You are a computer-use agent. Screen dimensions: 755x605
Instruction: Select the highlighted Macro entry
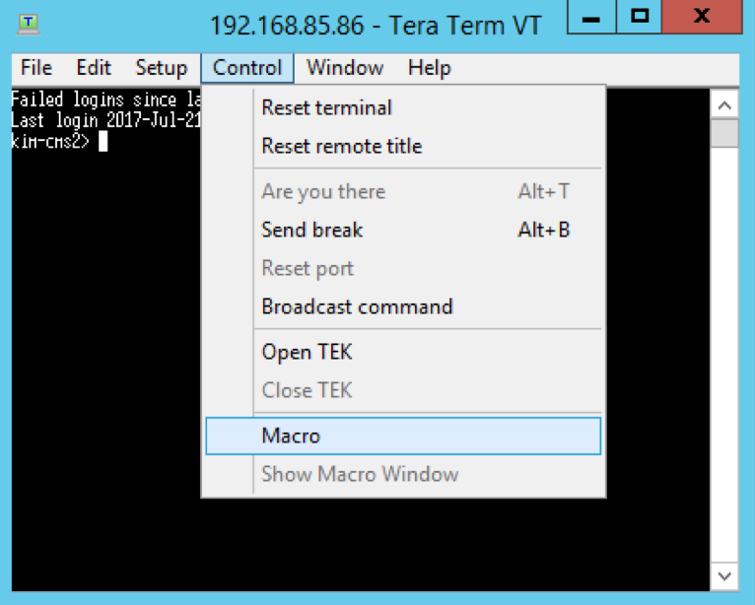[x=403, y=437]
